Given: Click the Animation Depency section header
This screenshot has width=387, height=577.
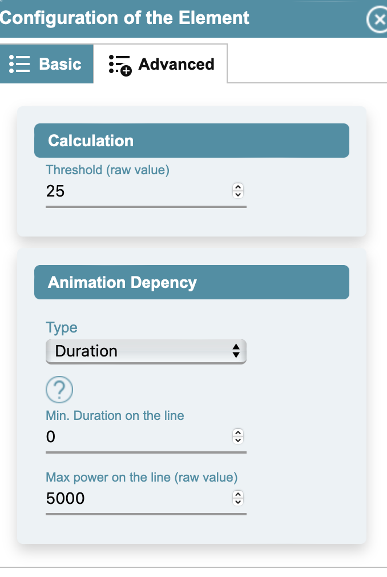Looking at the screenshot, I should (191, 282).
